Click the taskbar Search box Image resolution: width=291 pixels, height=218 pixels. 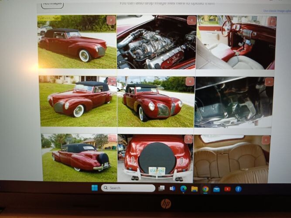point(128,188)
